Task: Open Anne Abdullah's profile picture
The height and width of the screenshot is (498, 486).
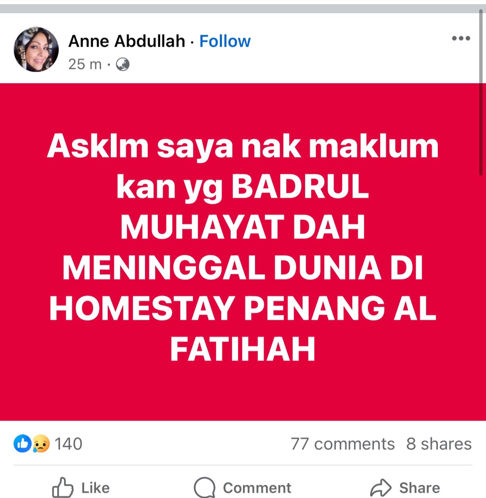Action: tap(36, 49)
